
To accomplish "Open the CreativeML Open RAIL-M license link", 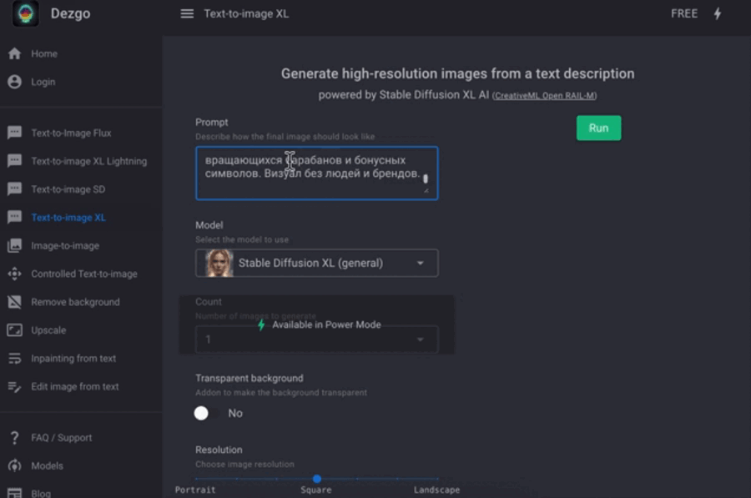I will click(545, 96).
